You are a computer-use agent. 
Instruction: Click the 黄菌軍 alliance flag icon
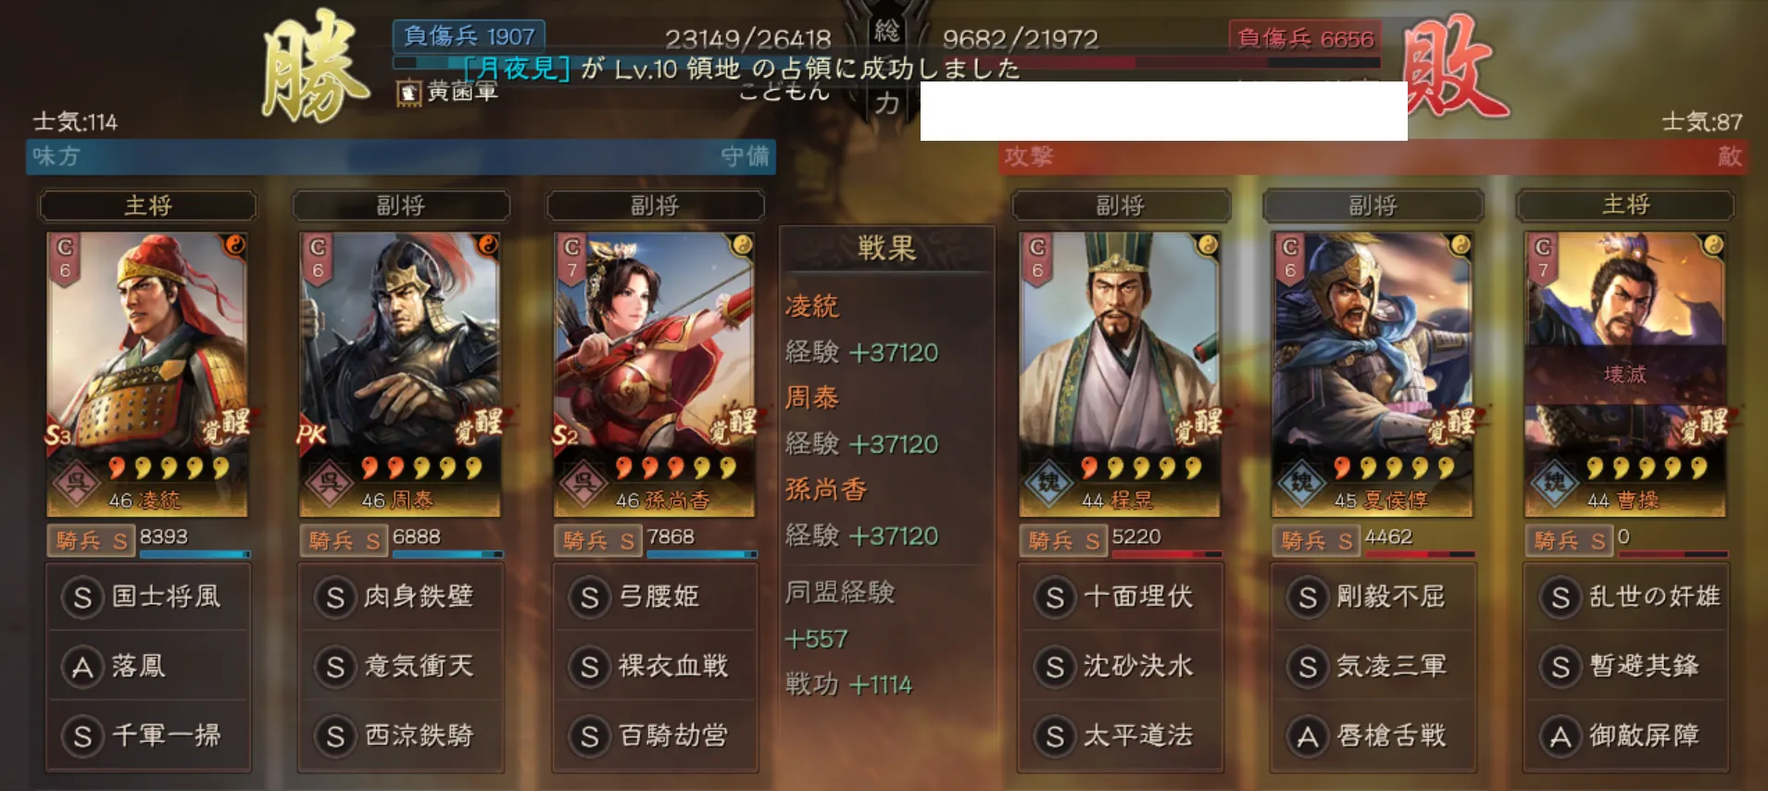click(x=408, y=93)
